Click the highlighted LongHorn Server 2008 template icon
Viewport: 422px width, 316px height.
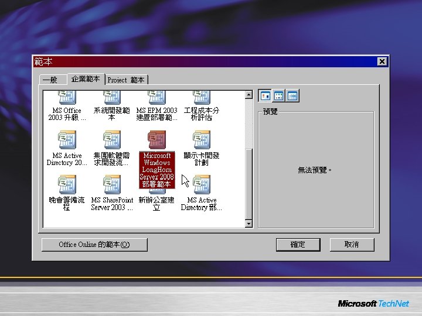point(156,140)
